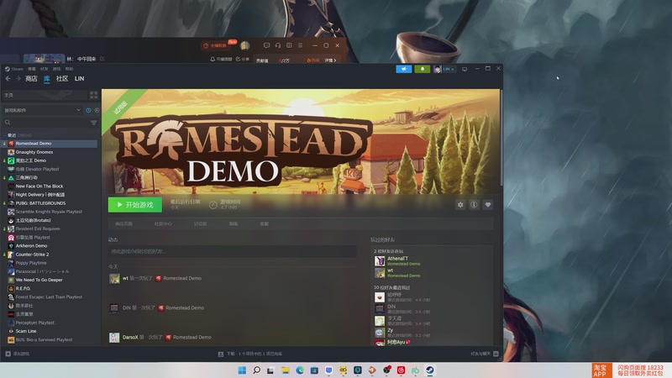Open the Windows Start button on taskbar
Viewport: 672px width, 378px height.
click(242, 370)
